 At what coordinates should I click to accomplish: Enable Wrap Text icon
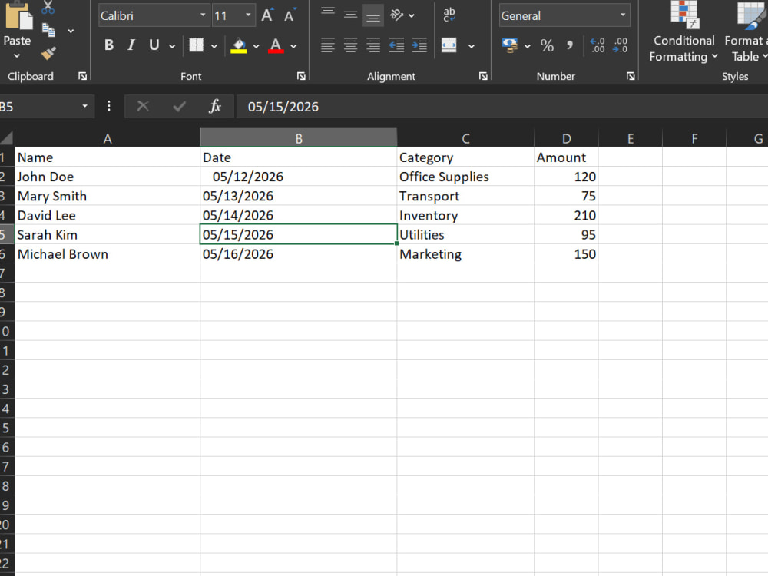[x=449, y=15]
